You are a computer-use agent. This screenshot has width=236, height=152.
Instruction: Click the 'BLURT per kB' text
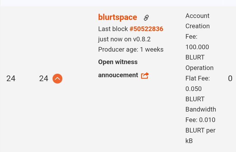coord(200,135)
